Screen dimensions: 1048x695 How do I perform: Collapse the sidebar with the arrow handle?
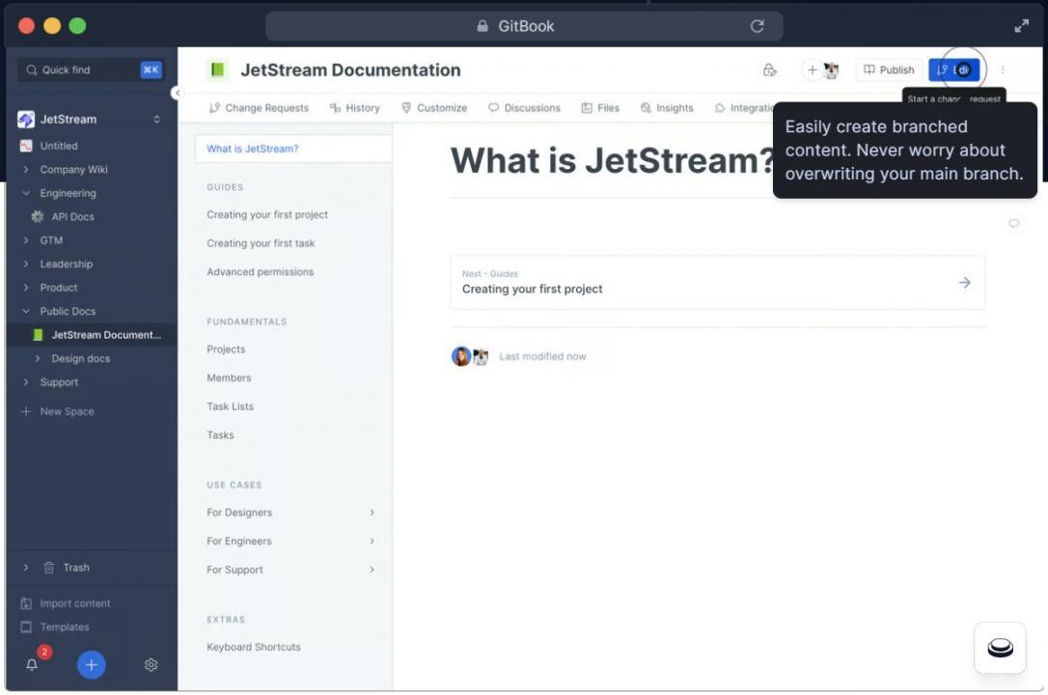(177, 93)
